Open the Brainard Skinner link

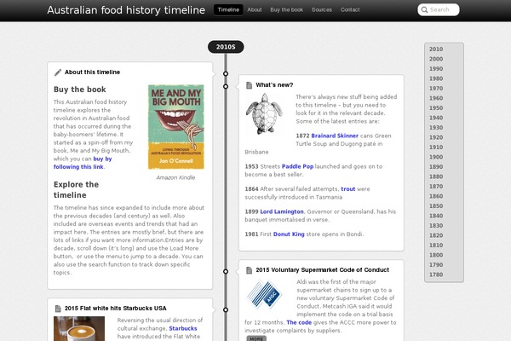tap(335, 136)
